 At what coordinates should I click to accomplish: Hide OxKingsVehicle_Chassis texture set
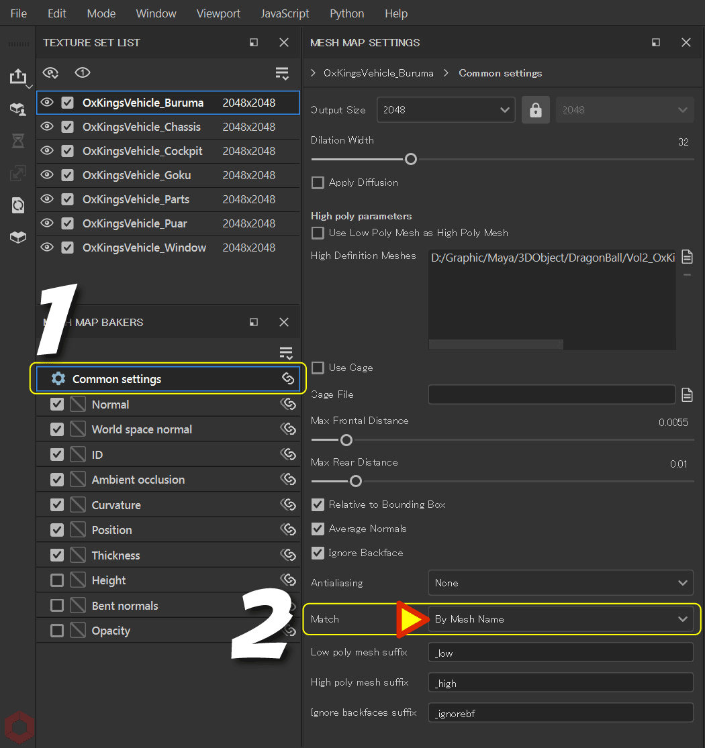click(x=46, y=127)
